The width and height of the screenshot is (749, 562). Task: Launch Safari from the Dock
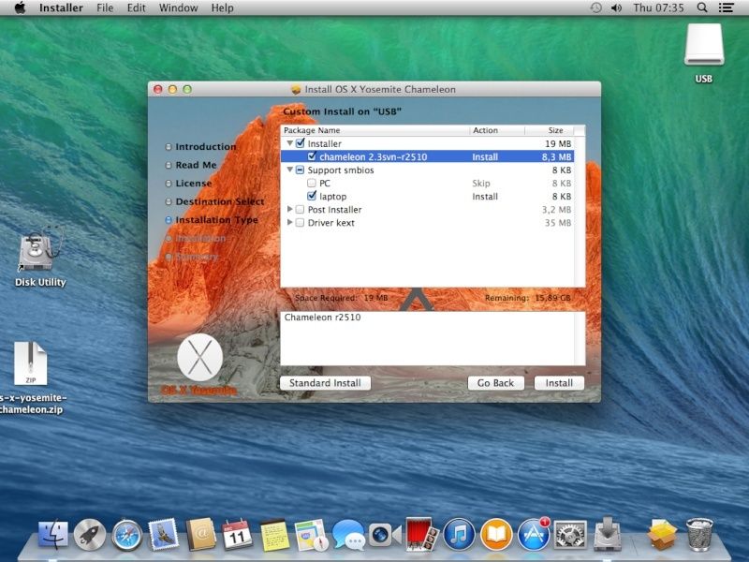click(126, 534)
